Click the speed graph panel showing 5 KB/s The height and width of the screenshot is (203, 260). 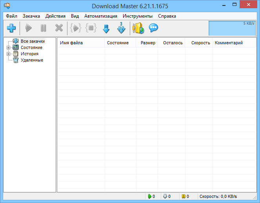pos(233,28)
